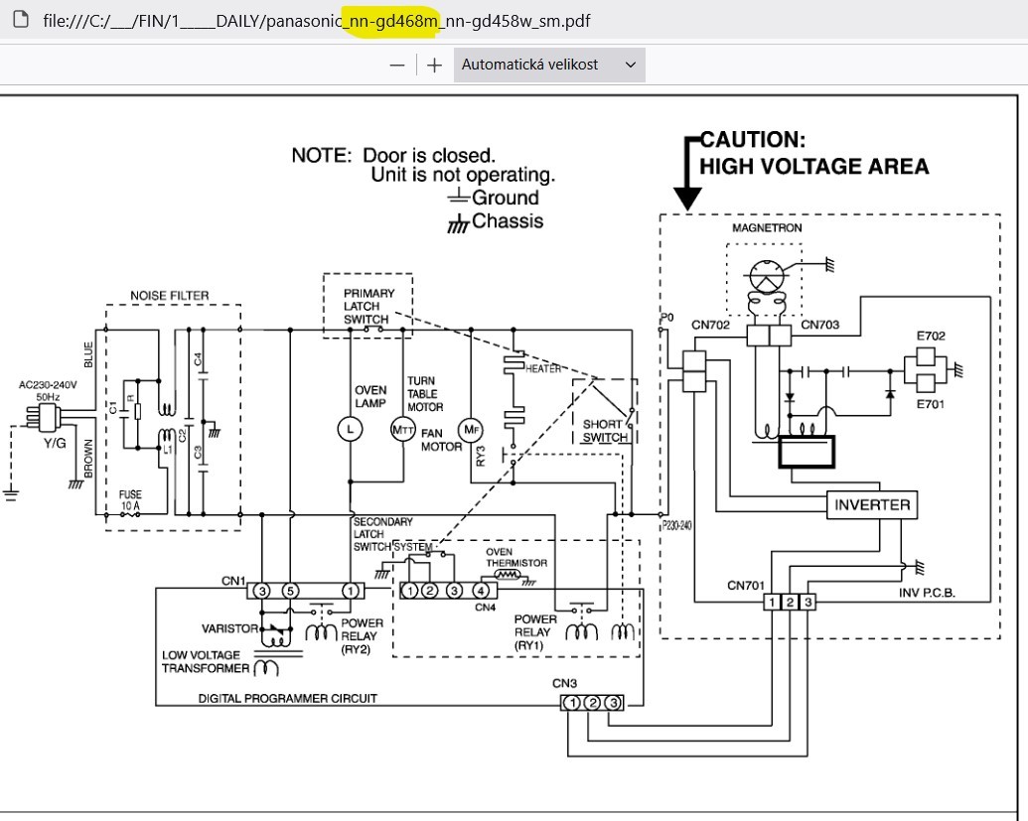Click the POWER RELAY (RY2) label
1028x821 pixels.
(362, 635)
